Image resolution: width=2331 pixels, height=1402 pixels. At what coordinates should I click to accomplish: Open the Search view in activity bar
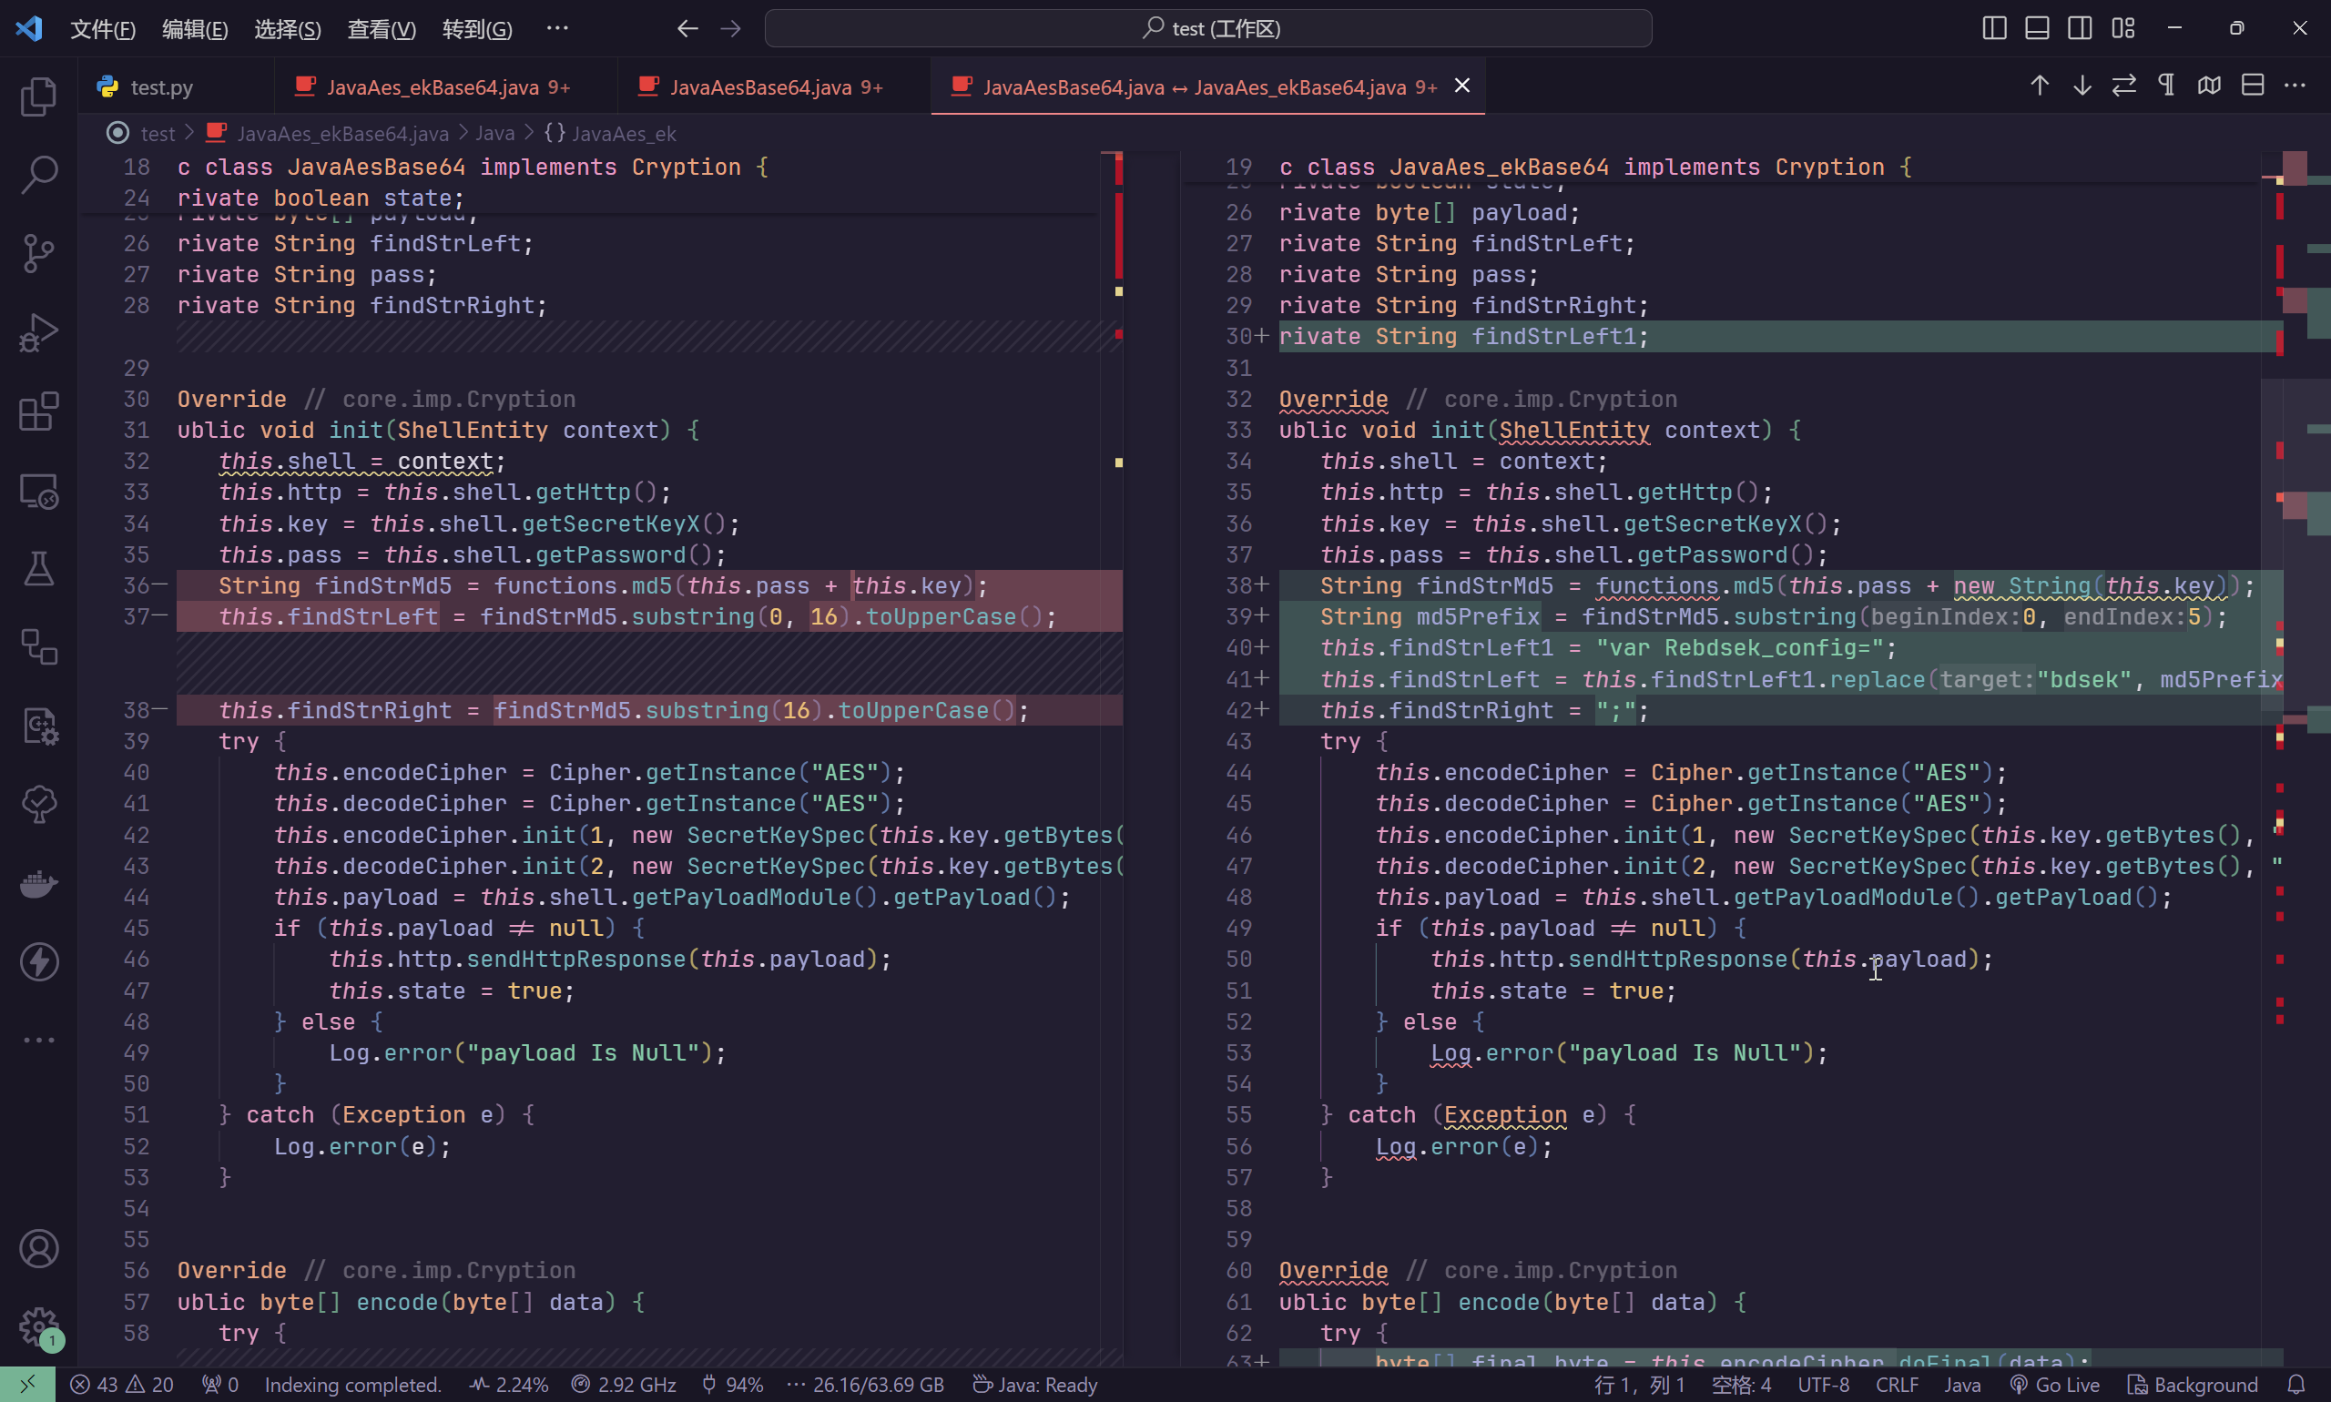coord(39,174)
